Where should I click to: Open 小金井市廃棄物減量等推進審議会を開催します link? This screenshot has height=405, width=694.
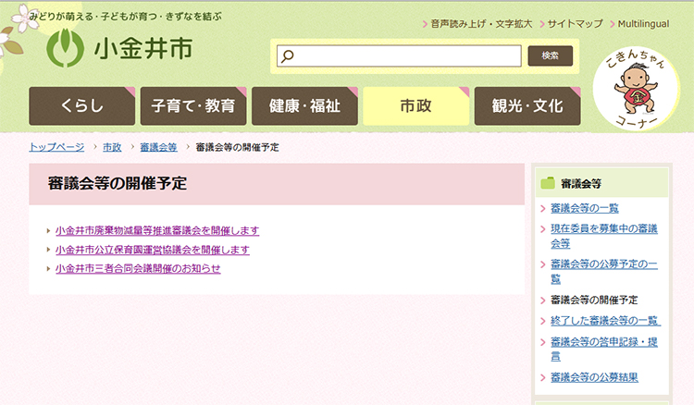pyautogui.click(x=157, y=231)
